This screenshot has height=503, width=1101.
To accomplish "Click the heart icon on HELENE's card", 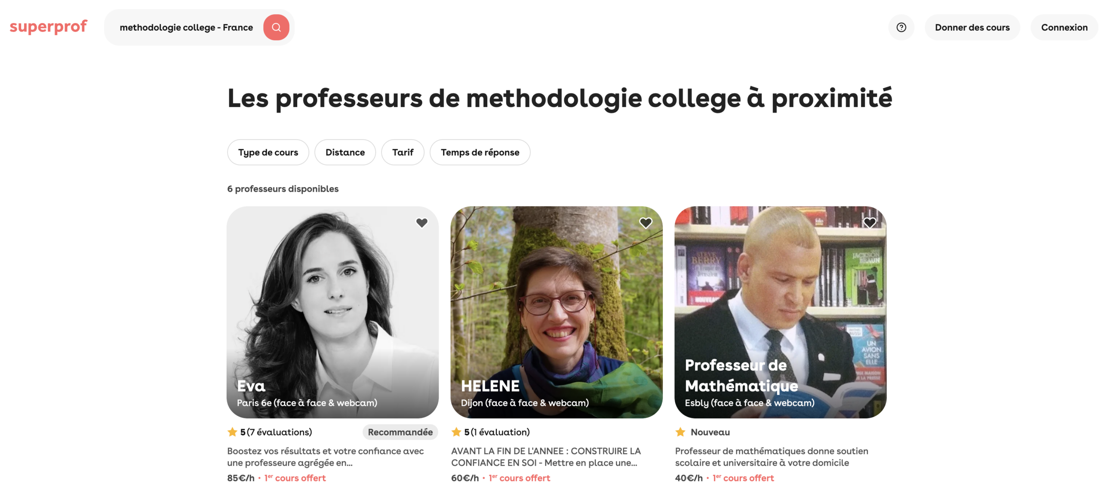I will [646, 223].
